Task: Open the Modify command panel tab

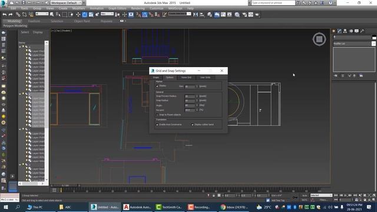Action: tap(339, 31)
